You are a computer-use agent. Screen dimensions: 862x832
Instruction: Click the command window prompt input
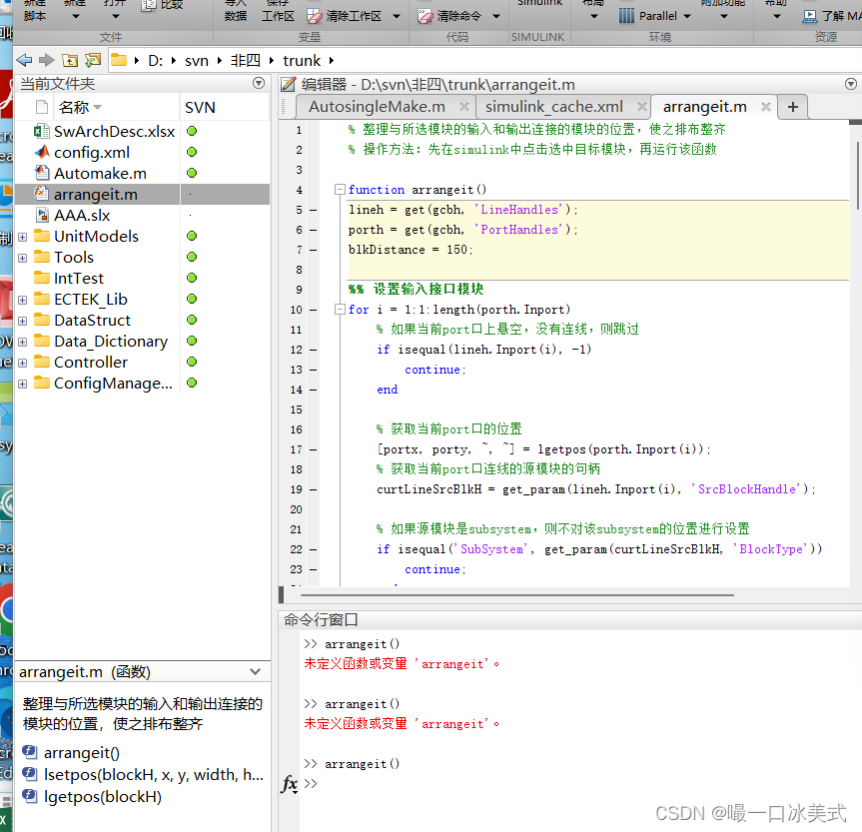click(582, 784)
